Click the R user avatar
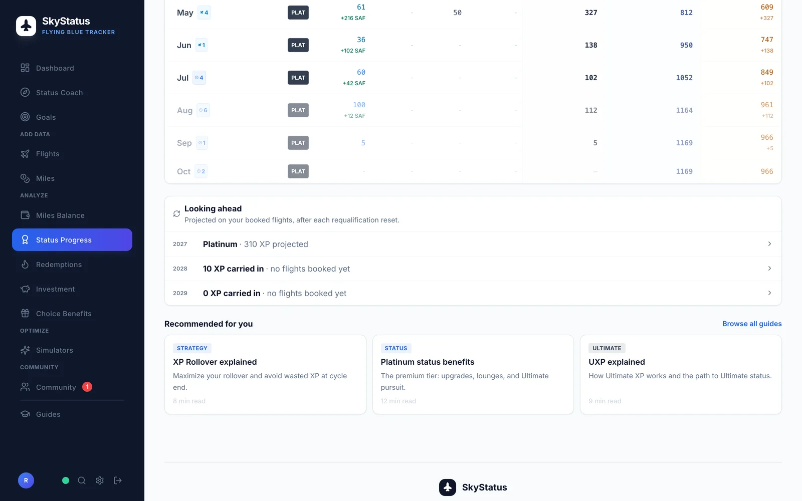Screen dimensions: 802x501 click(26, 480)
